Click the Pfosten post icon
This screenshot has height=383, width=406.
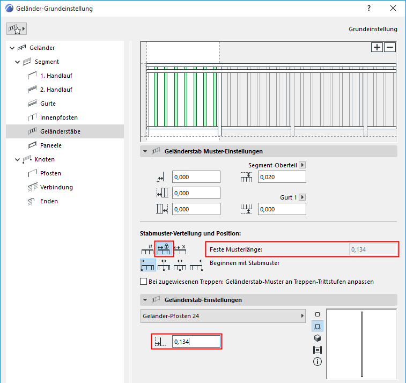click(x=32, y=173)
